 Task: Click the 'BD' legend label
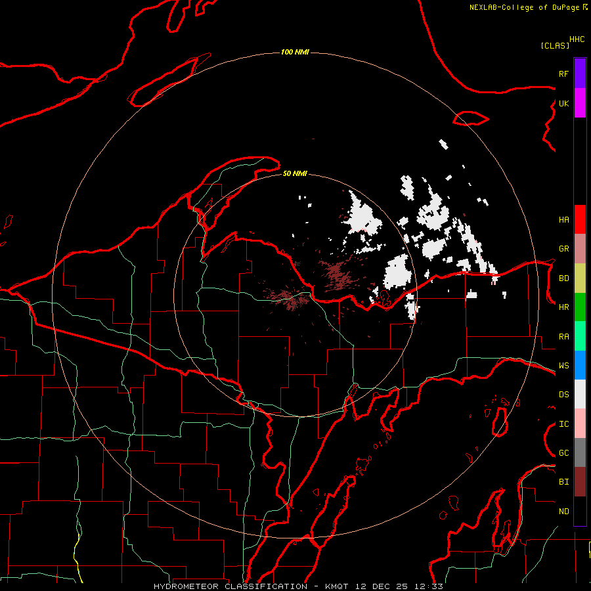(563, 278)
